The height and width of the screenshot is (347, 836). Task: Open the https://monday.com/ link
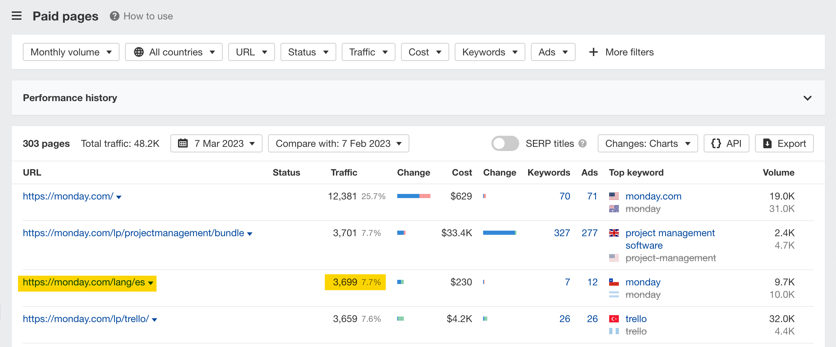pyautogui.click(x=68, y=196)
